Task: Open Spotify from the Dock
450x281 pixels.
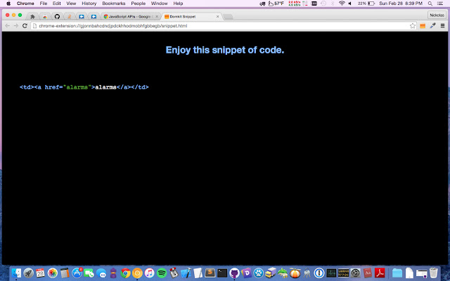Action: [162, 273]
